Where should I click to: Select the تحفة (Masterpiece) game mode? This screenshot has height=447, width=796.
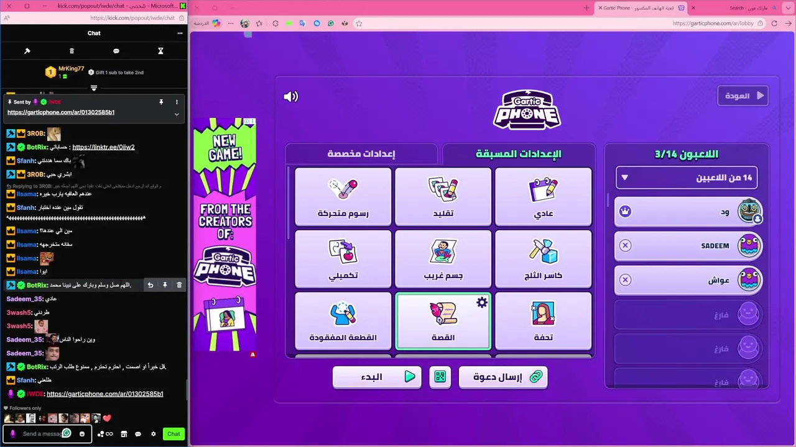tap(543, 321)
